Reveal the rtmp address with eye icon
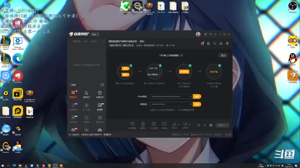This screenshot has height=168, width=300. [190, 97]
